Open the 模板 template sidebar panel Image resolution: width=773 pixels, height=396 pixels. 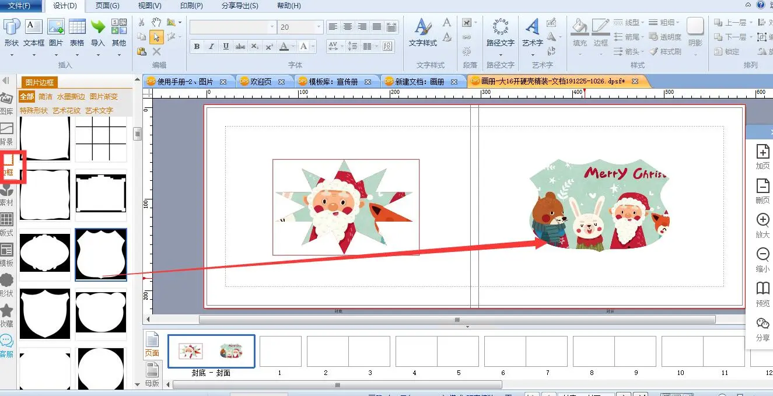click(x=6, y=255)
